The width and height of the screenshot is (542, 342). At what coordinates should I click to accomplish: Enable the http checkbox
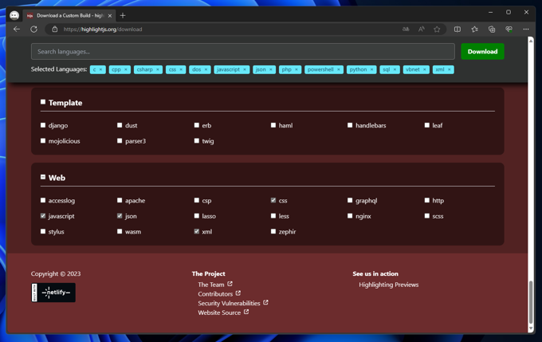pos(427,200)
